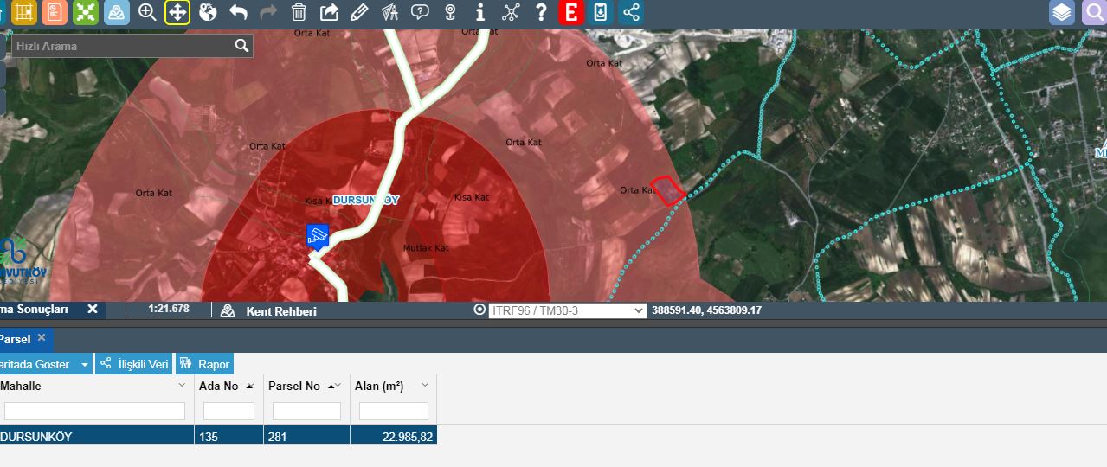This screenshot has width=1107, height=467.
Task: Click the Ada No filter input
Action: 228,411
